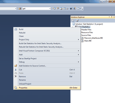Click the Properties icon in Solution Explorer toolbar

click(73, 20)
